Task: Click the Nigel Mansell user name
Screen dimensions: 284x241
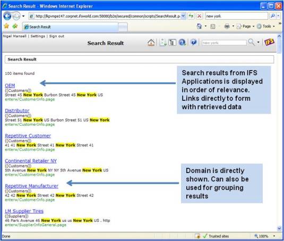Action: click(x=14, y=36)
